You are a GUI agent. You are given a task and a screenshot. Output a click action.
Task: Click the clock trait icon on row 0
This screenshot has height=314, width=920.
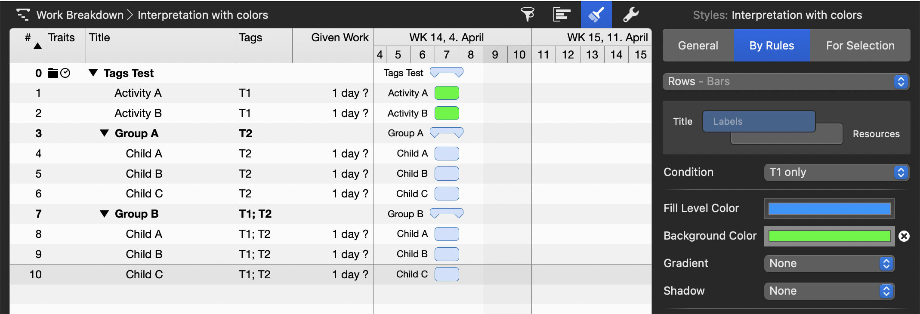tap(65, 73)
